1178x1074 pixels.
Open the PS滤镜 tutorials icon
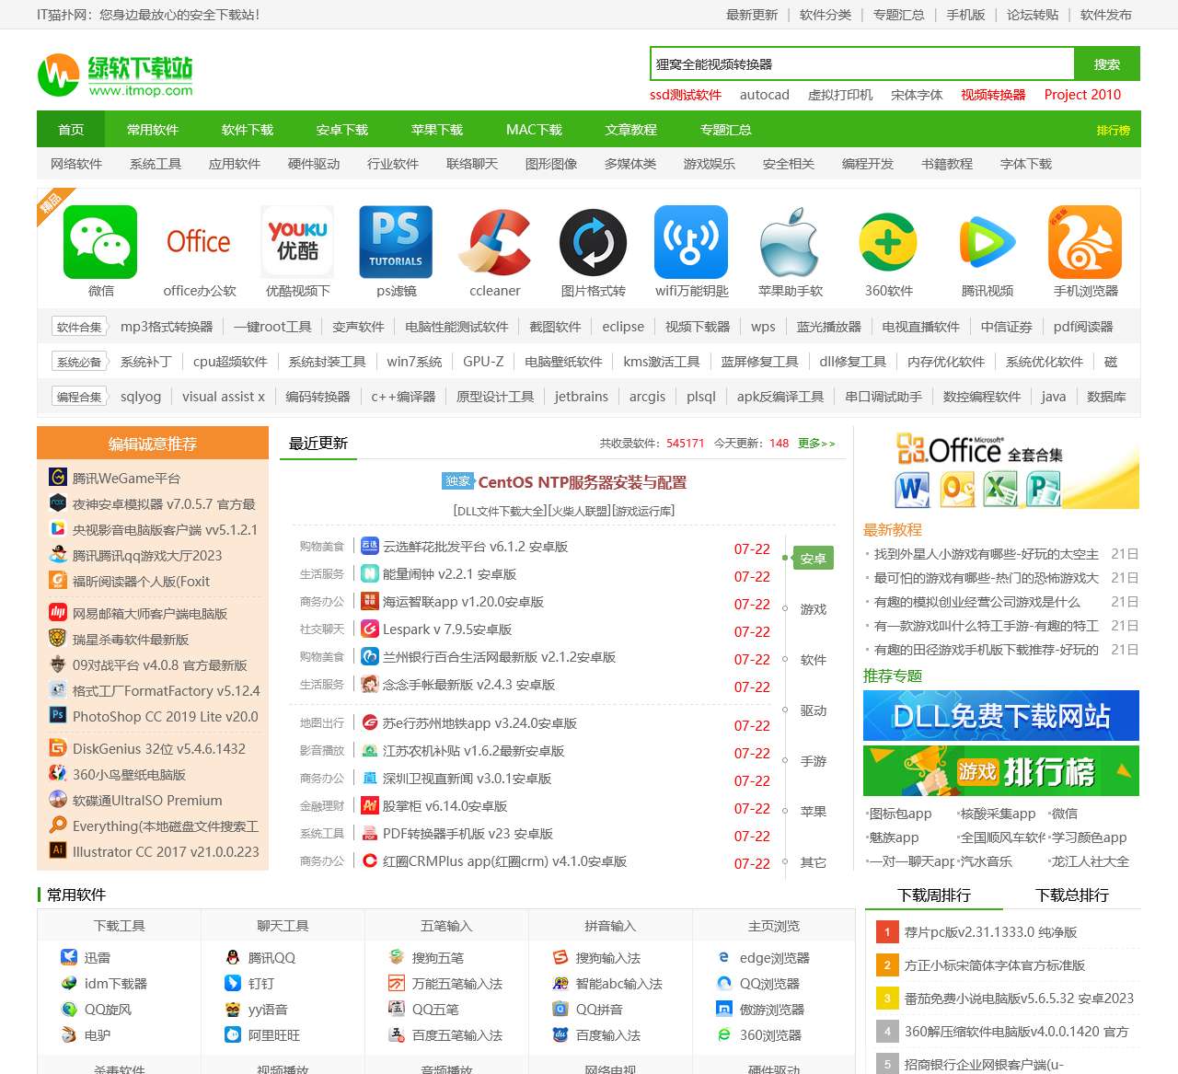pos(396,242)
